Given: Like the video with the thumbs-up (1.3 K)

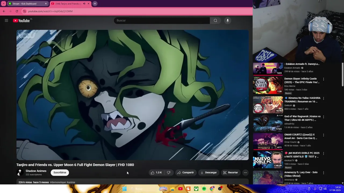Looking at the screenshot, I should click(156, 173).
